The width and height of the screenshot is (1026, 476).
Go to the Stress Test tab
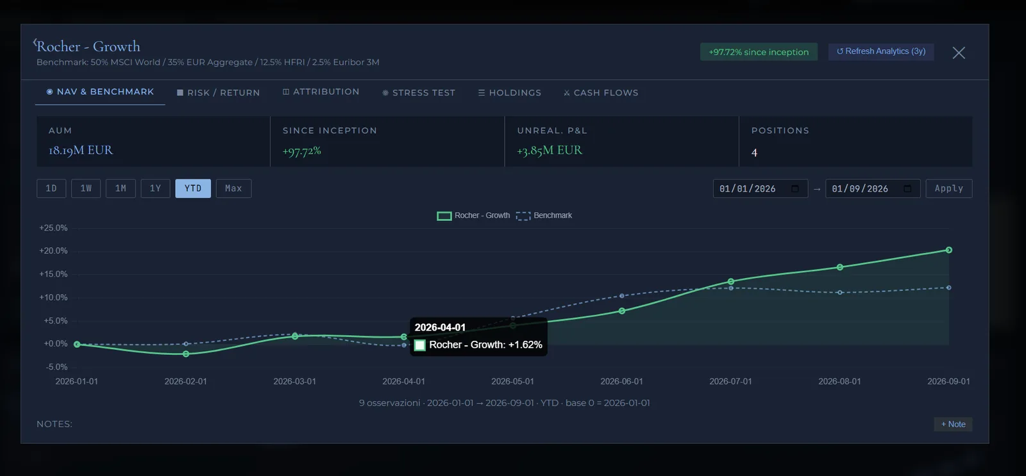(x=418, y=93)
